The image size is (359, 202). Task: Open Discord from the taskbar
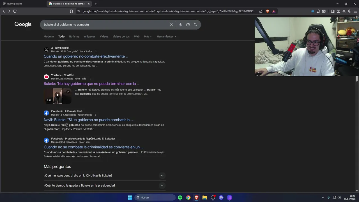221,198
